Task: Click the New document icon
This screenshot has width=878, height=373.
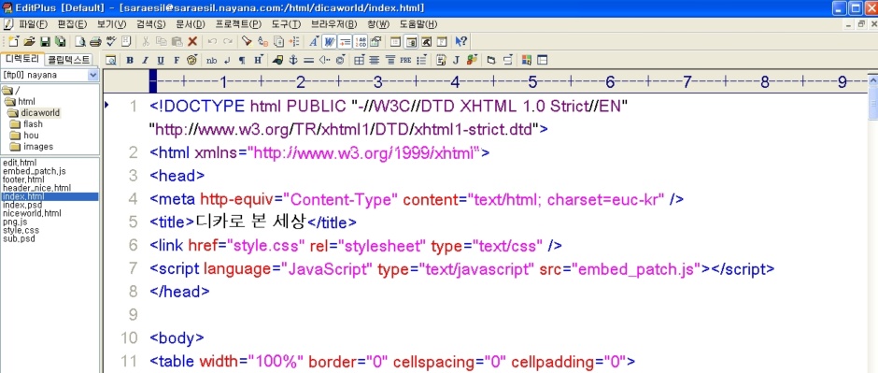Action: (13, 41)
